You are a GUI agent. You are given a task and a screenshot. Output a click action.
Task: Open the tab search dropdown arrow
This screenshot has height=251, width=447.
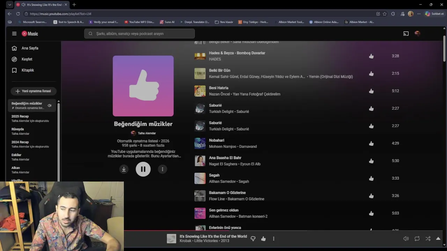[x=9, y=5]
